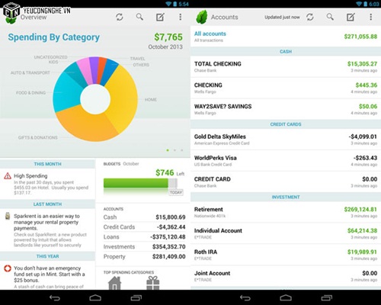This screenshot has height=305, width=381.
Task: Tap the TODAY budget marker
Action: pyautogui.click(x=176, y=192)
